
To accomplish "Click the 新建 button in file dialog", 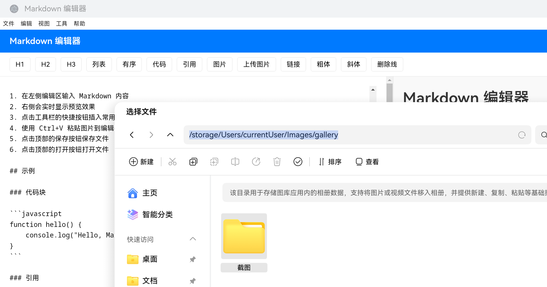I will click(x=141, y=162).
